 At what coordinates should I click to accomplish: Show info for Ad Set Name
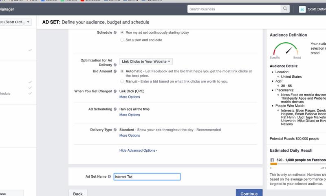point(109,176)
